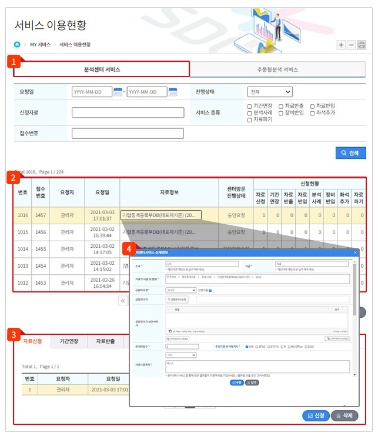
Task: Toggle 기간연장 checkbox
Action: 249,107
